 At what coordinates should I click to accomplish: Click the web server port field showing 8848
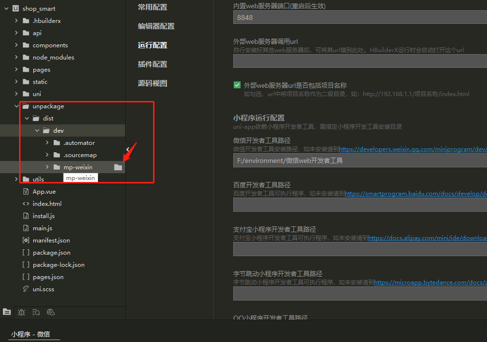click(x=359, y=18)
